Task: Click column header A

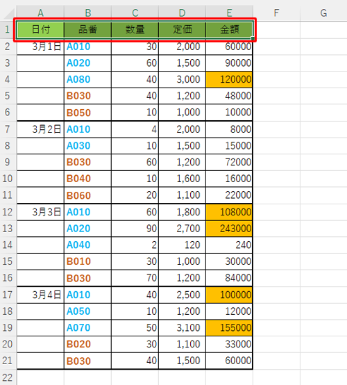Action: click(40, 13)
